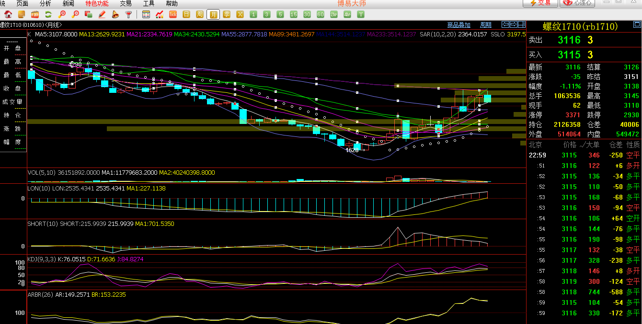
Task: Click the SAR(10,2,20) indicator label
Action: pyautogui.click(x=438, y=34)
